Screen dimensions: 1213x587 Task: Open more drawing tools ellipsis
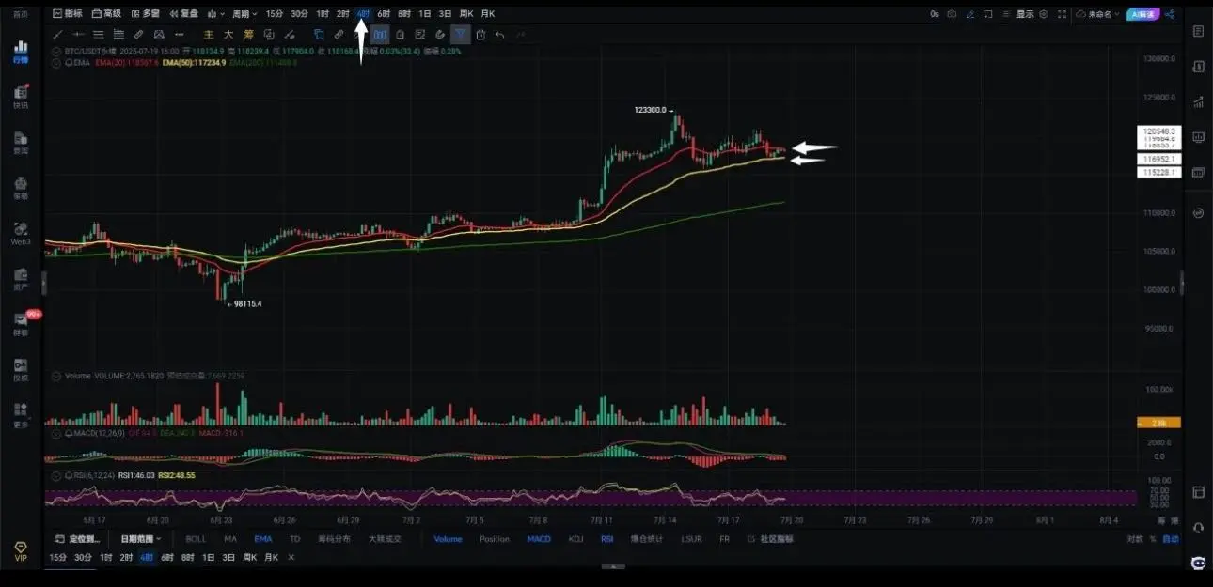(179, 35)
